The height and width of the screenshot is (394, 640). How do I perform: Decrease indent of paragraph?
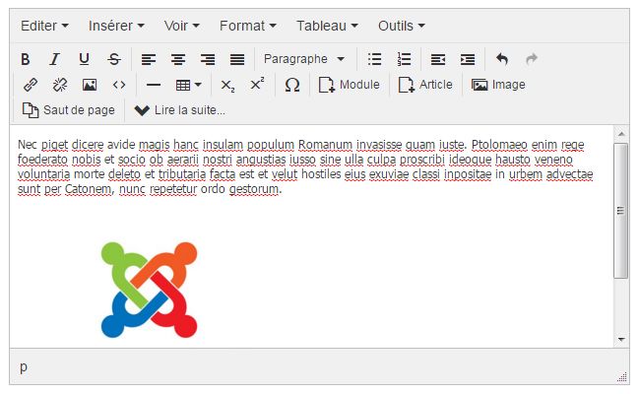(x=438, y=59)
